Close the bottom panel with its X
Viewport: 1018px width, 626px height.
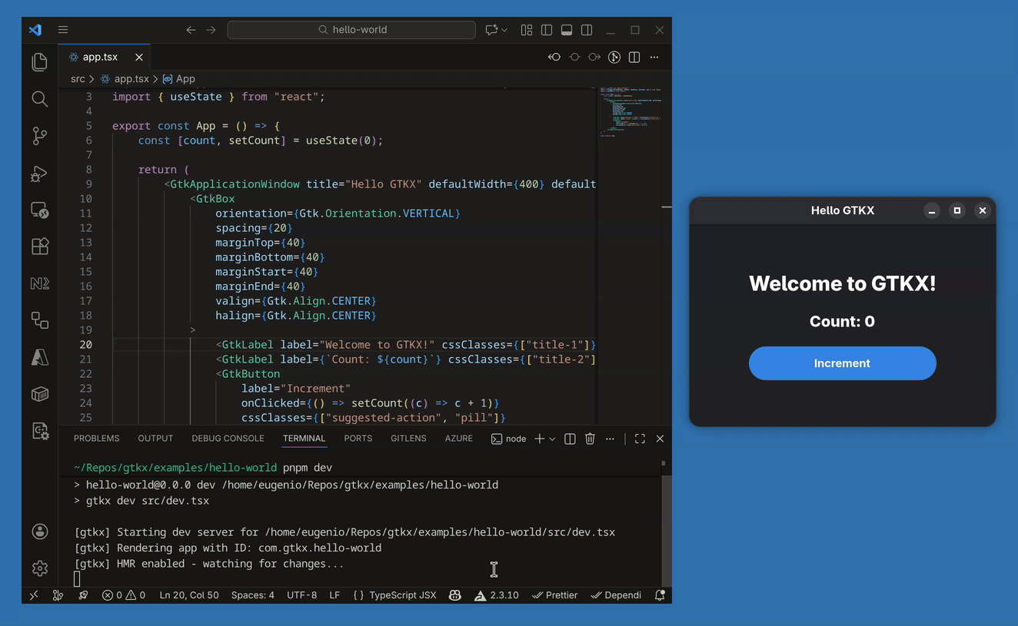(x=660, y=439)
